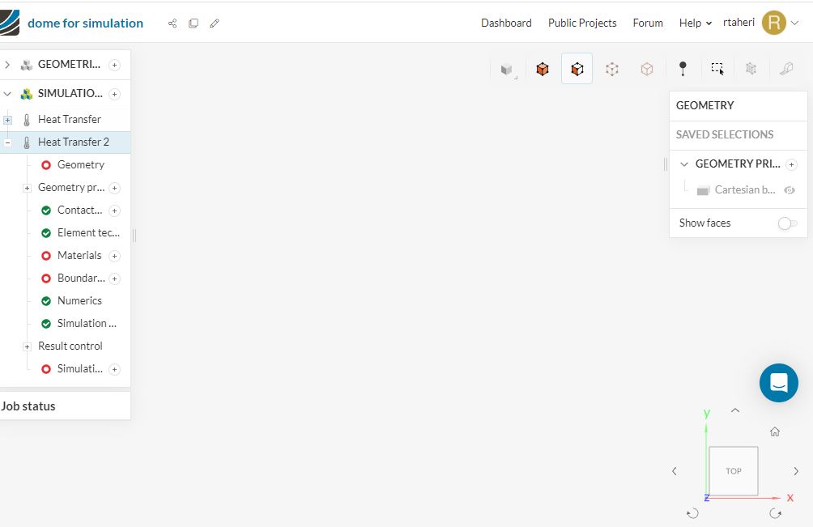Roll view clockwise icon
Screen dimensions: 813x527
pos(775,513)
